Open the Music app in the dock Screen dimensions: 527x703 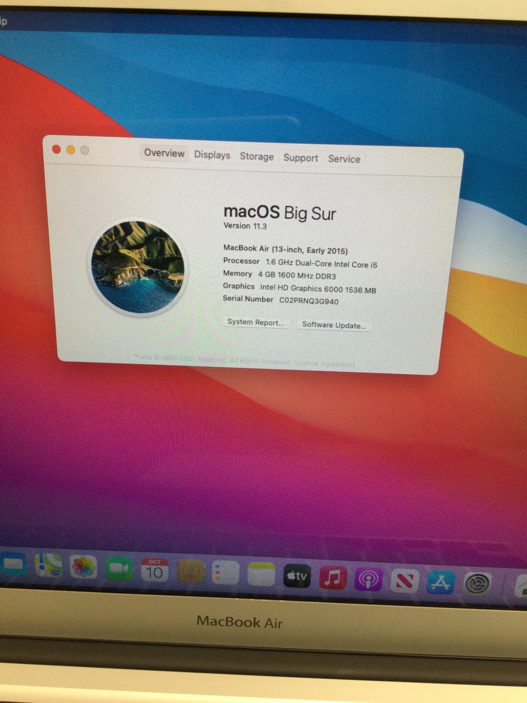coord(333,577)
